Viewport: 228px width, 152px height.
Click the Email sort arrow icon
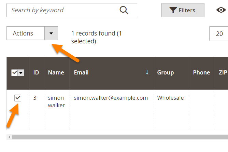click(x=147, y=72)
